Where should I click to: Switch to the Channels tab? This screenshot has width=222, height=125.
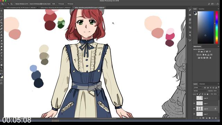point(202,84)
